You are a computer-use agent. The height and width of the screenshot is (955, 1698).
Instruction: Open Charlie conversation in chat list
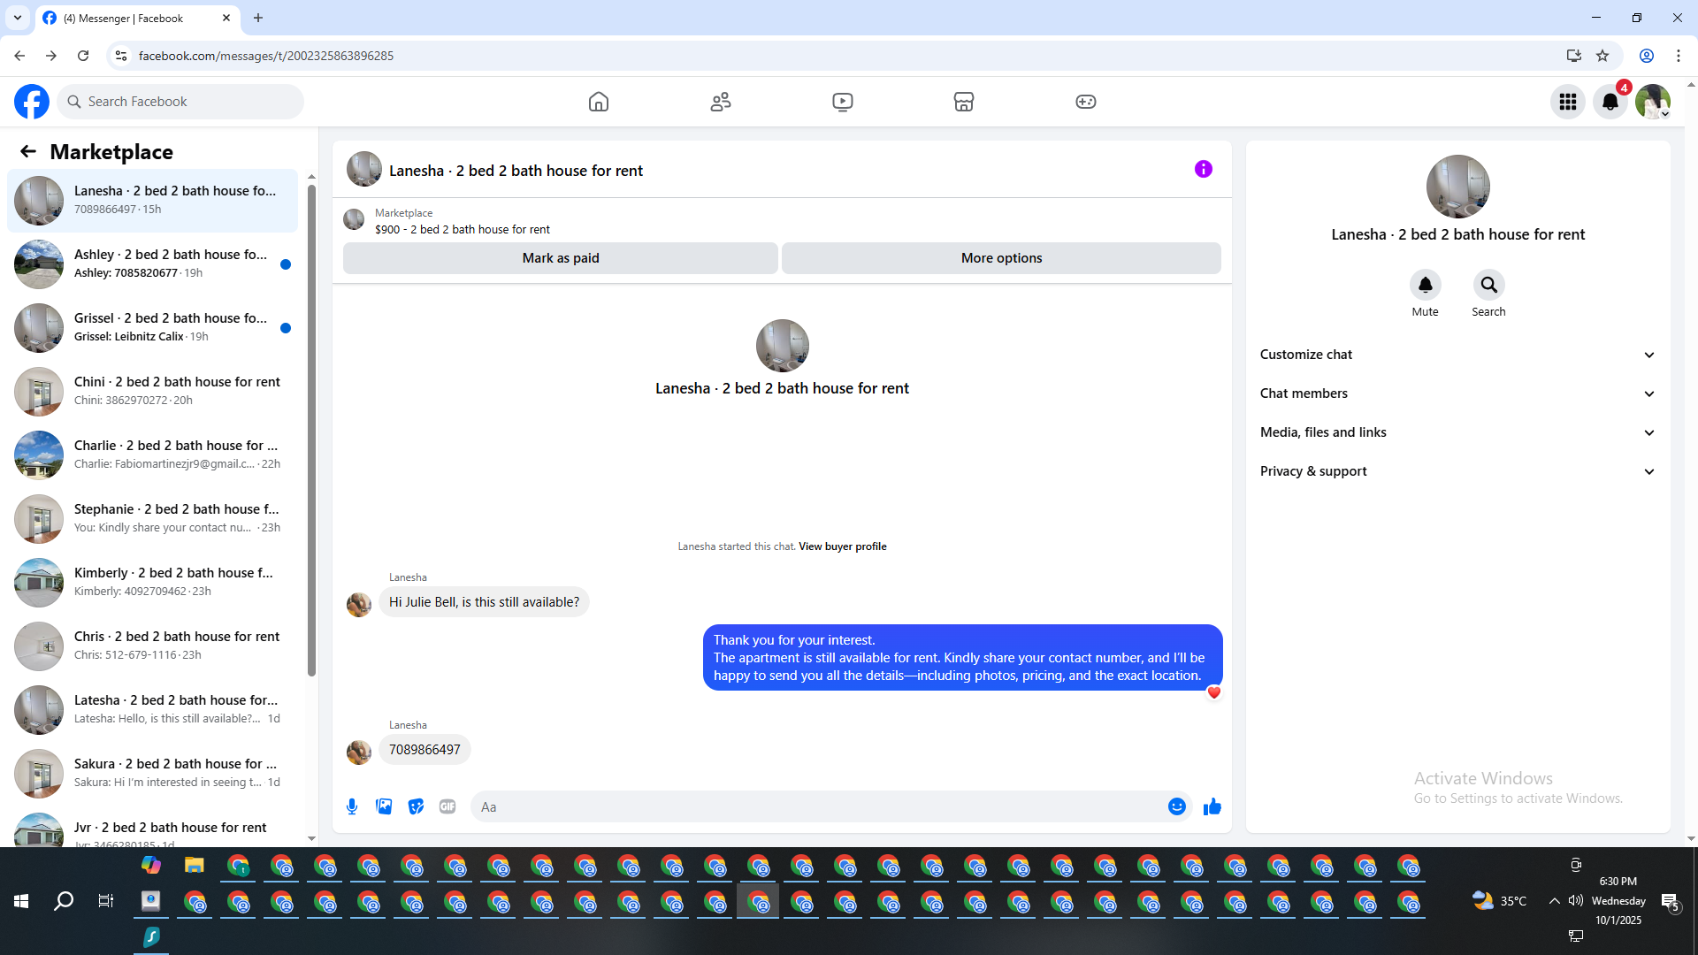click(x=152, y=455)
